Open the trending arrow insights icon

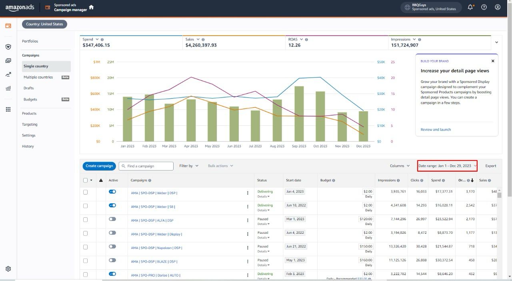click(8, 74)
